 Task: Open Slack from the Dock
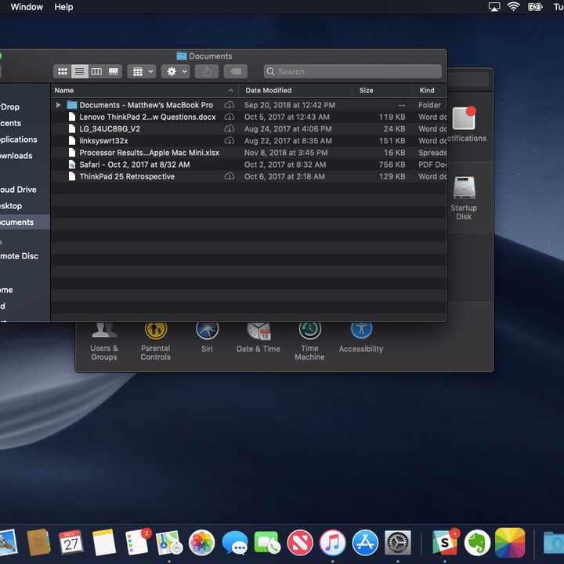click(x=445, y=542)
